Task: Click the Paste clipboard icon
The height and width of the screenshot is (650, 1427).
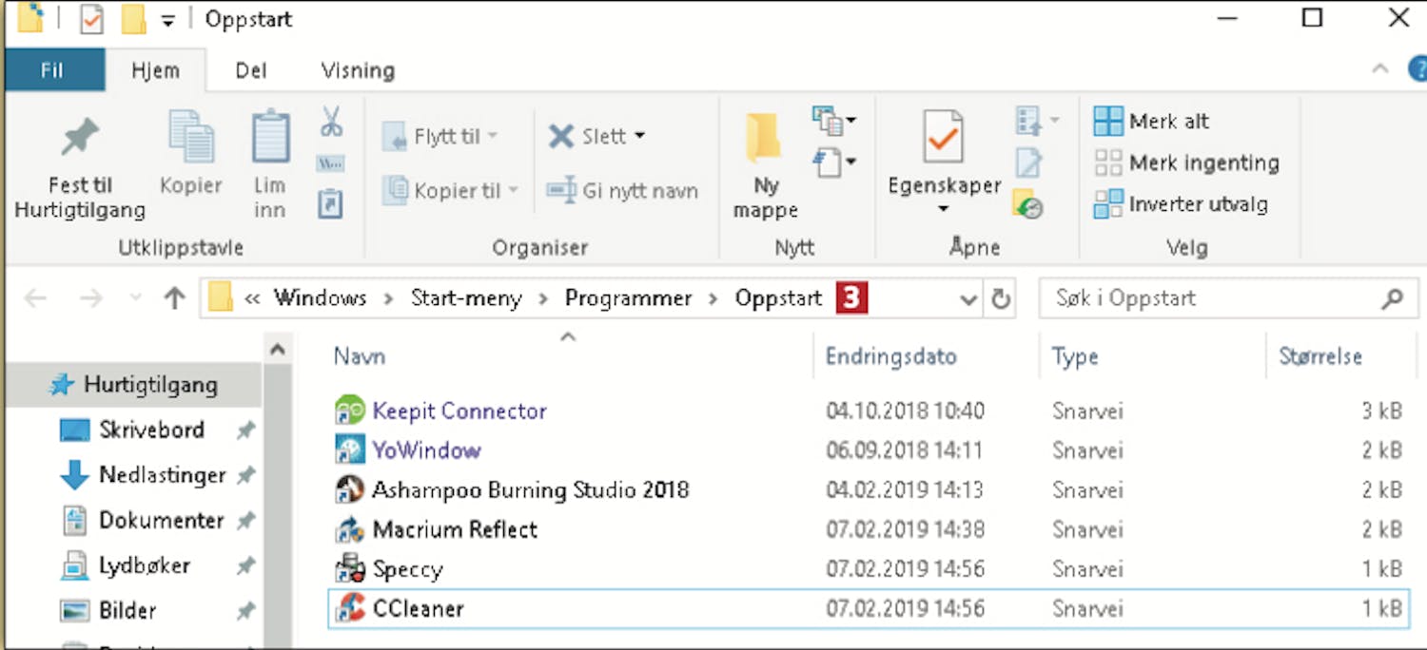Action: click(x=270, y=138)
